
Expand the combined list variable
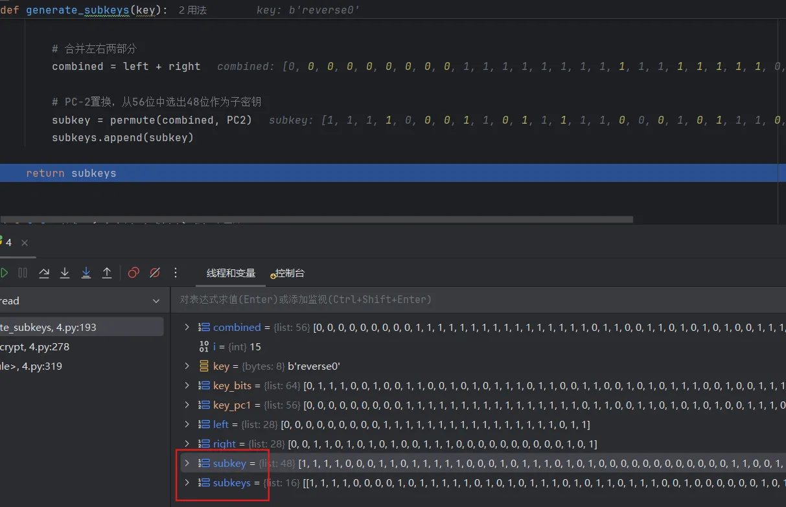point(188,327)
